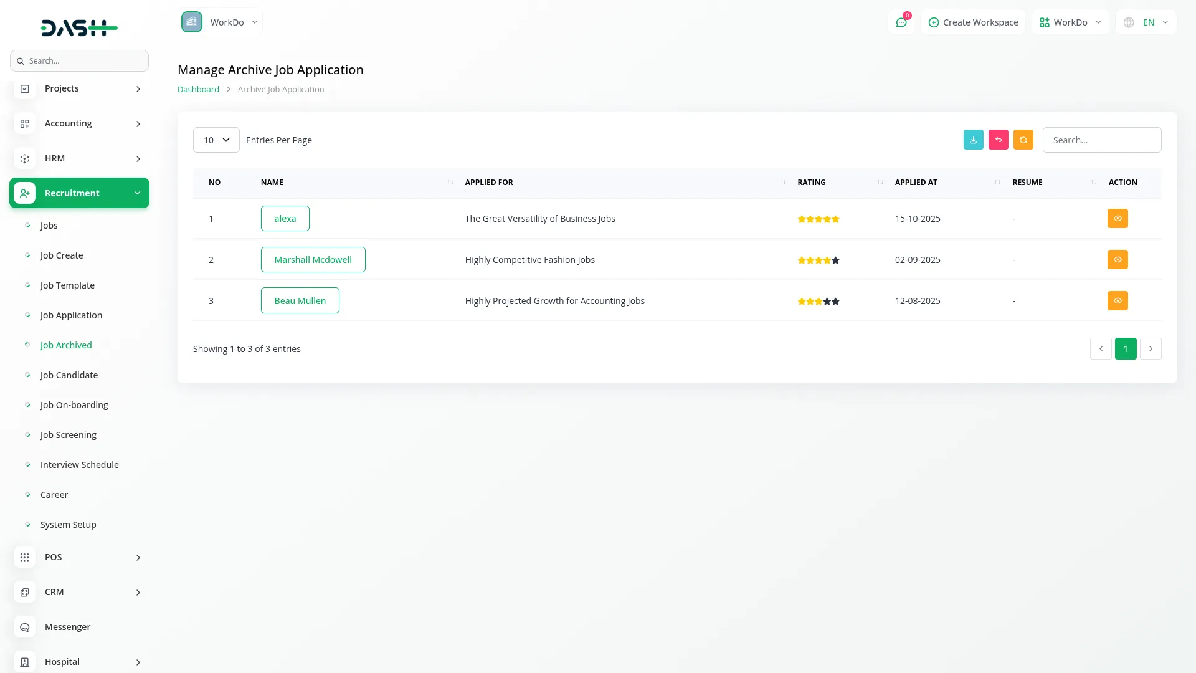This screenshot has height=673, width=1196.
Task: View Beau Mullen's application via eye icon
Action: [x=1118, y=301]
